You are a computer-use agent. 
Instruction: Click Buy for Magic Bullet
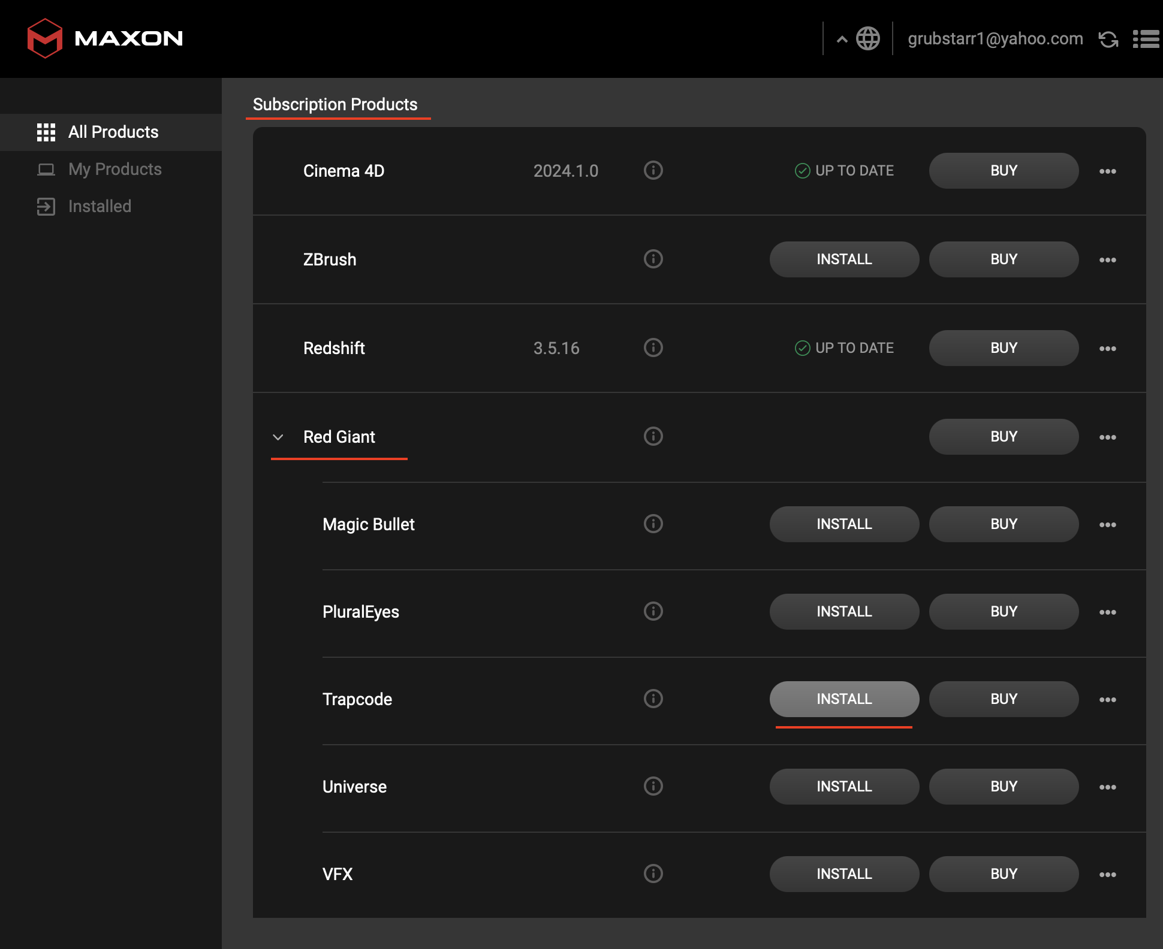click(x=1004, y=524)
